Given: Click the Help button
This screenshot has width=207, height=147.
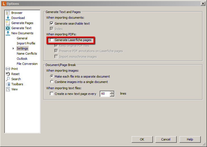Looking at the screenshot, I should coord(190,139).
